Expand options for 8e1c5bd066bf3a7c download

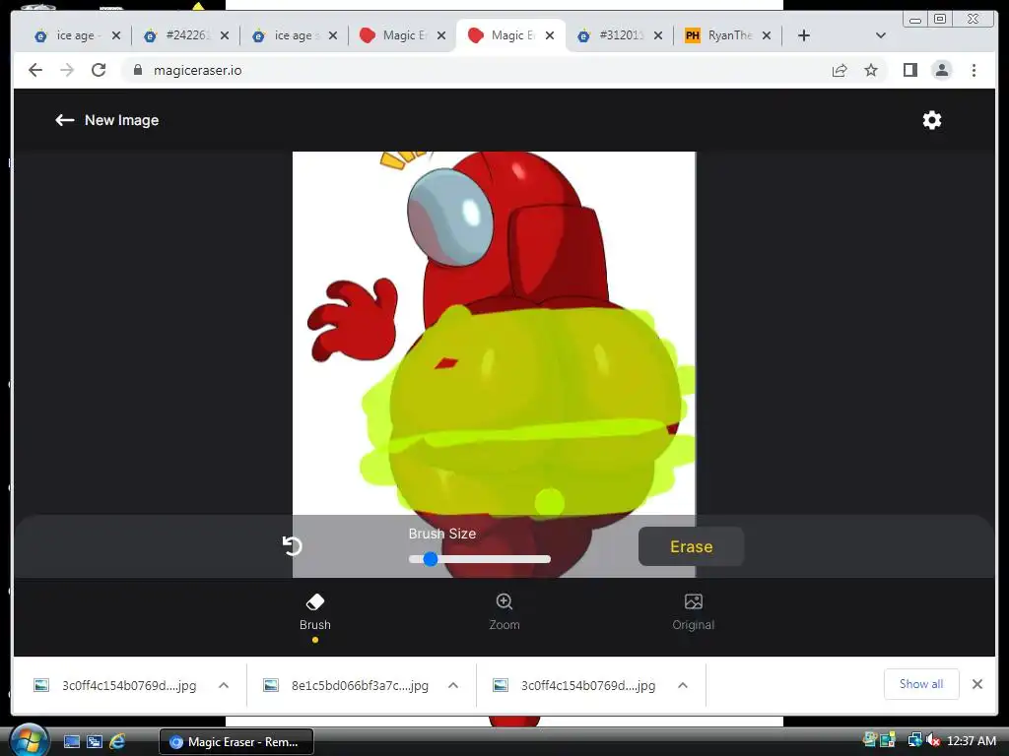point(453,685)
